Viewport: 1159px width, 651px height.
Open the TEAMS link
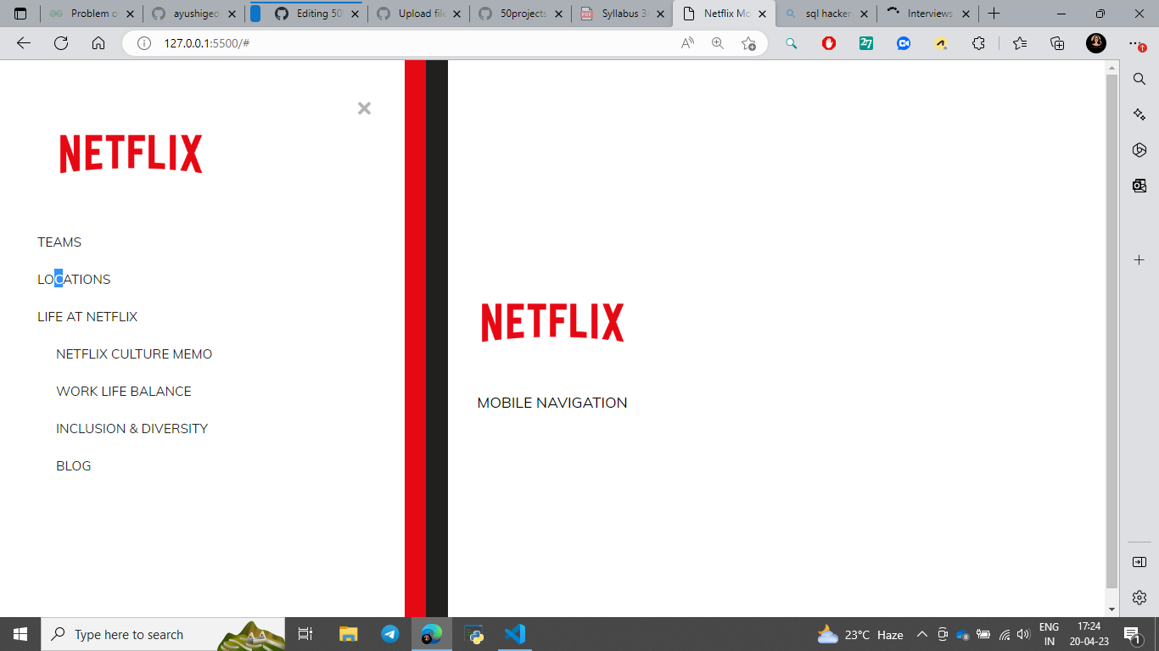(59, 242)
